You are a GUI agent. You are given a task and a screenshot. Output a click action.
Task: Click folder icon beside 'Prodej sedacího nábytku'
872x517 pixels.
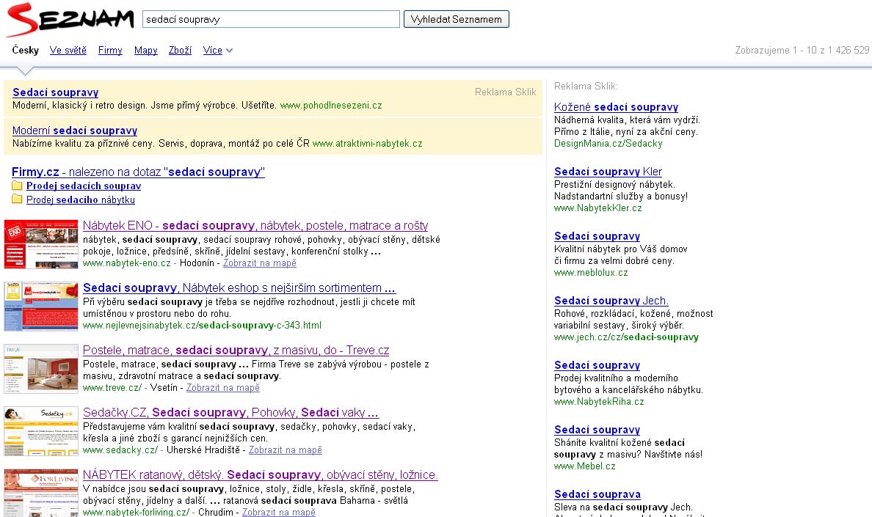click(17, 199)
